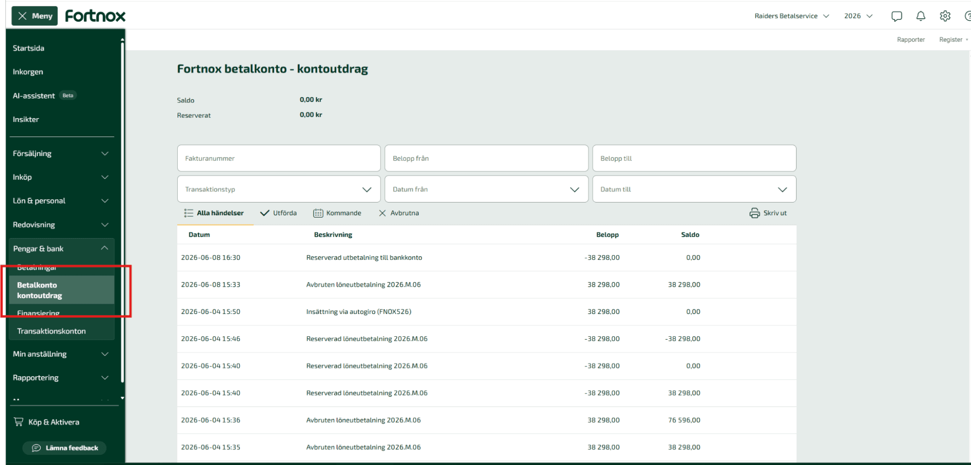Click Lämna feedback button
The image size is (971, 465).
click(65, 448)
